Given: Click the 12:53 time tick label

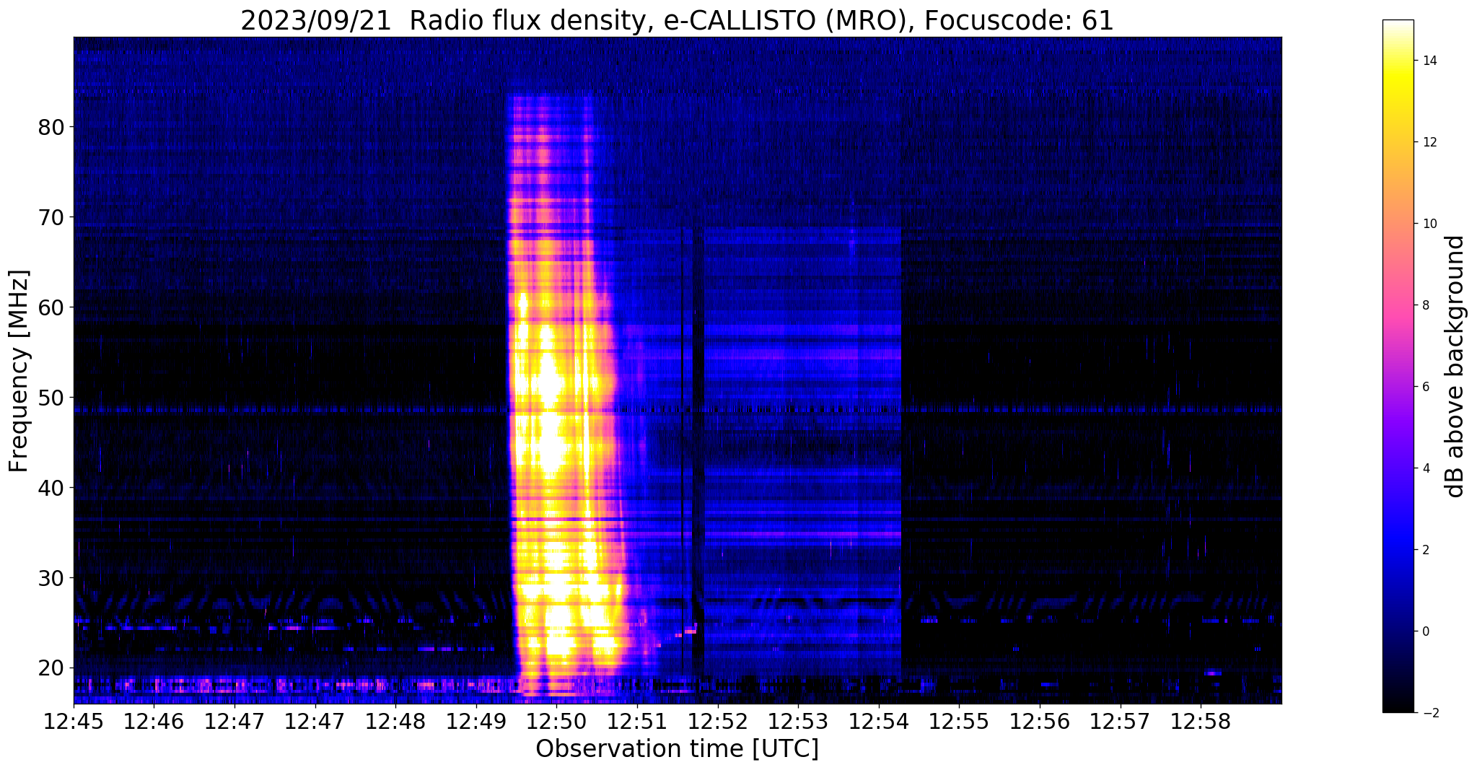Looking at the screenshot, I should coord(799,722).
